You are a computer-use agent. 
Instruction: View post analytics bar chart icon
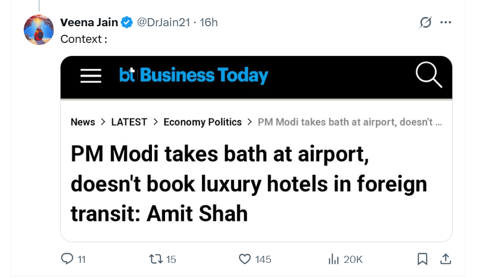pyautogui.click(x=334, y=259)
